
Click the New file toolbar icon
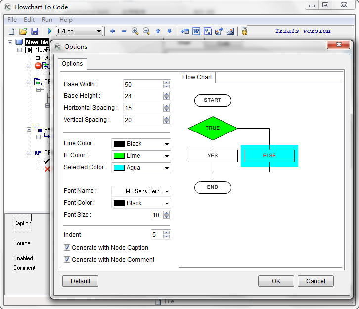(12, 31)
